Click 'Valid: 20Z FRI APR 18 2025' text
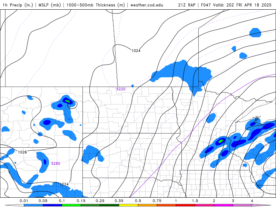Image resolution: width=276 pixels, height=207 pixels. coord(242,5)
